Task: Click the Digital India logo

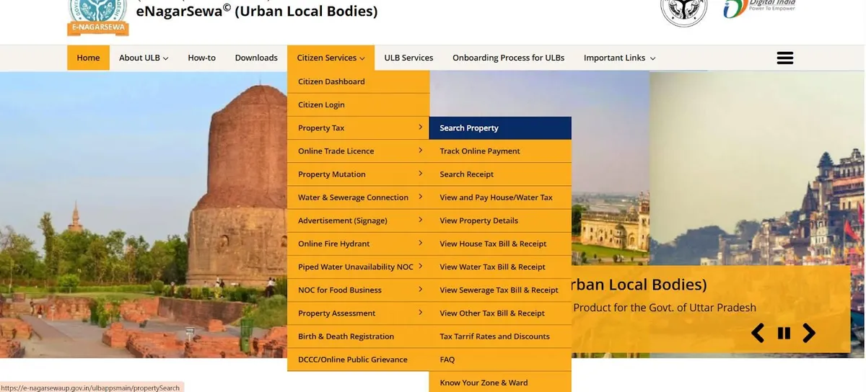Action: (758, 10)
